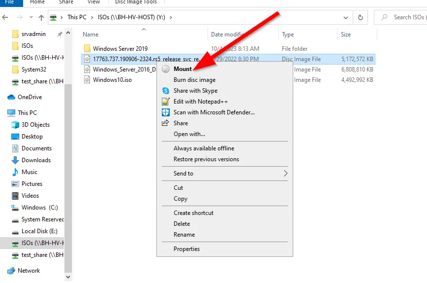Select the Windows10.iso disc icon
Image resolution: width=427 pixels, height=283 pixels.
[87, 80]
